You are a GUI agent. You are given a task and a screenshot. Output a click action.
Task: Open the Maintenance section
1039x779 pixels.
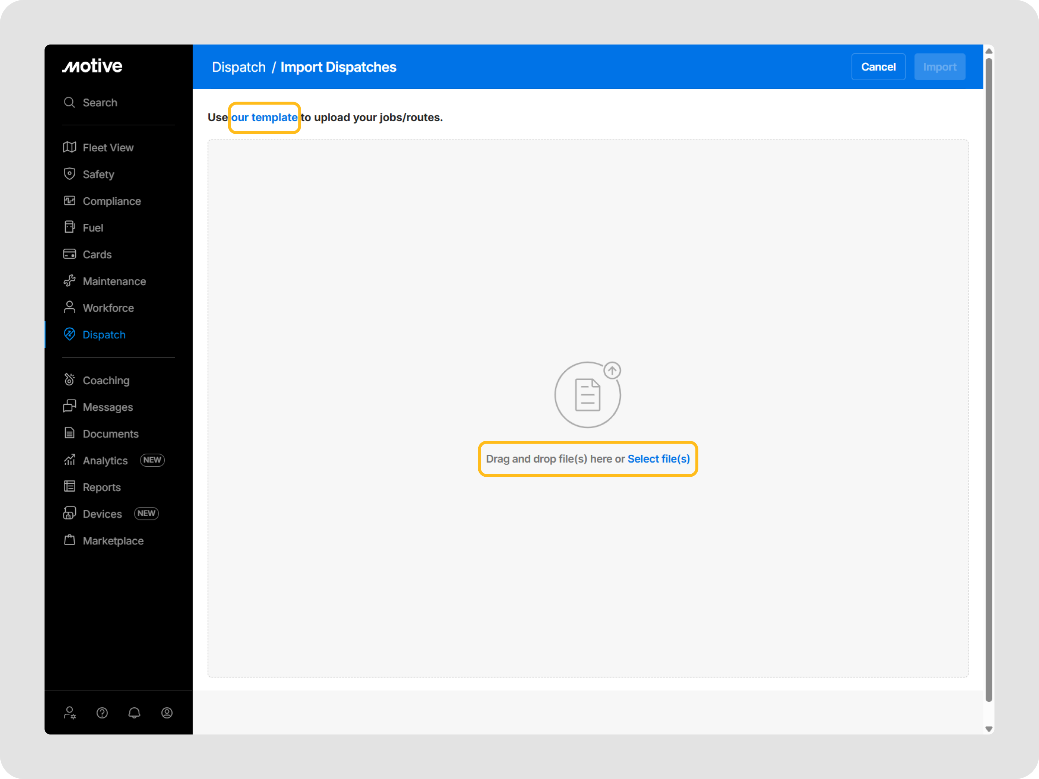(x=114, y=281)
